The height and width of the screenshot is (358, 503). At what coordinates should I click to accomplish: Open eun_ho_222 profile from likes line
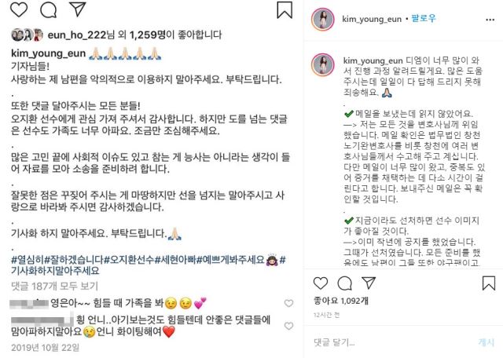77,35
